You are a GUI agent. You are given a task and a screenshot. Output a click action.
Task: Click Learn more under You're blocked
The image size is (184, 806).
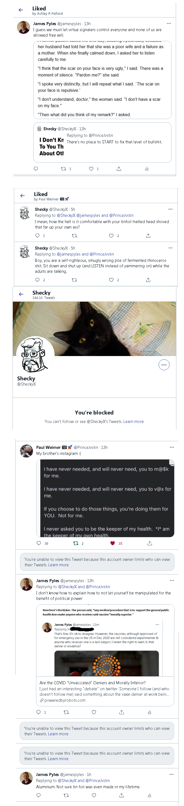133,422
